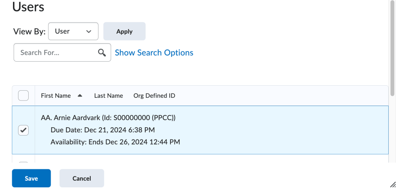Sort by First Name column header
Screen dimensions: 402x196
56,96
